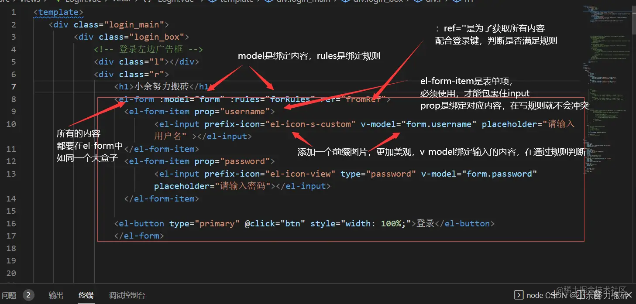Image resolution: width=636 pixels, height=304 pixels.
Task: Click line number 15 in gutter
Action: coord(11,211)
